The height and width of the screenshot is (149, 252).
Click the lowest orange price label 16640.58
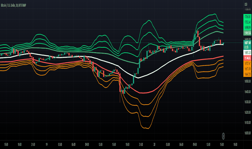(x=247, y=74)
